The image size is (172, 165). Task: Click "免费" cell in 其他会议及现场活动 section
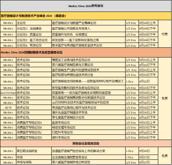[165, 156]
